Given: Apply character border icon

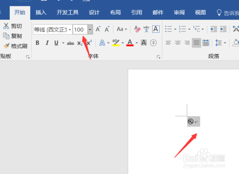Looking at the screenshot, I should point(156,29).
